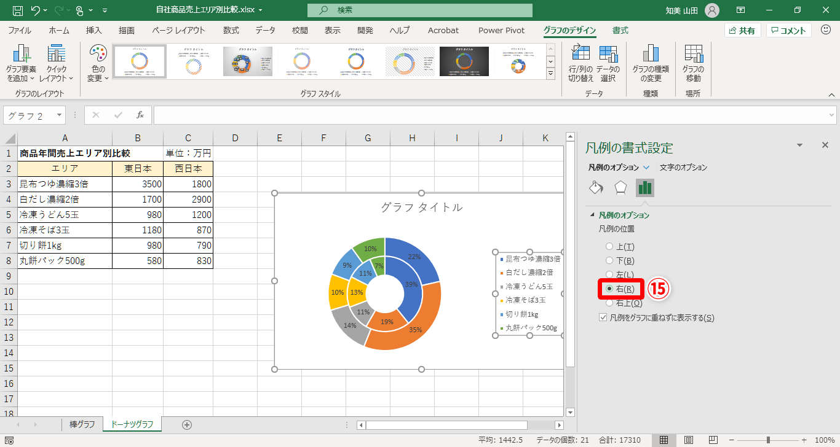The width and height of the screenshot is (840, 447).
Task: Select the dark background chart style thumbnail
Action: 464,61
